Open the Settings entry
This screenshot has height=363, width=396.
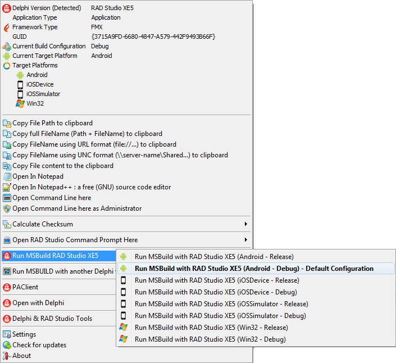59,334
